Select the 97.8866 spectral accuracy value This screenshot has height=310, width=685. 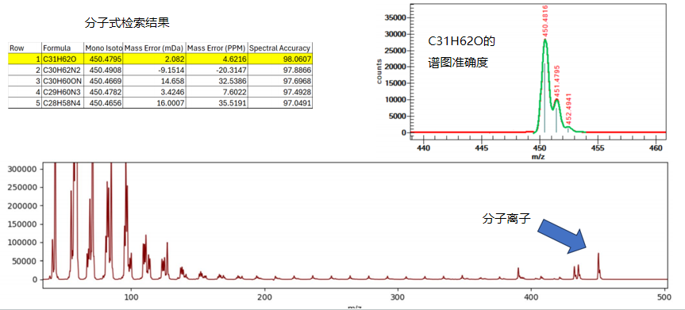[280, 70]
